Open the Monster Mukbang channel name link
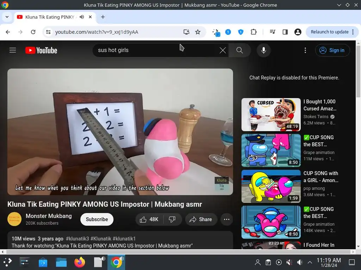361x270 pixels. (x=49, y=216)
